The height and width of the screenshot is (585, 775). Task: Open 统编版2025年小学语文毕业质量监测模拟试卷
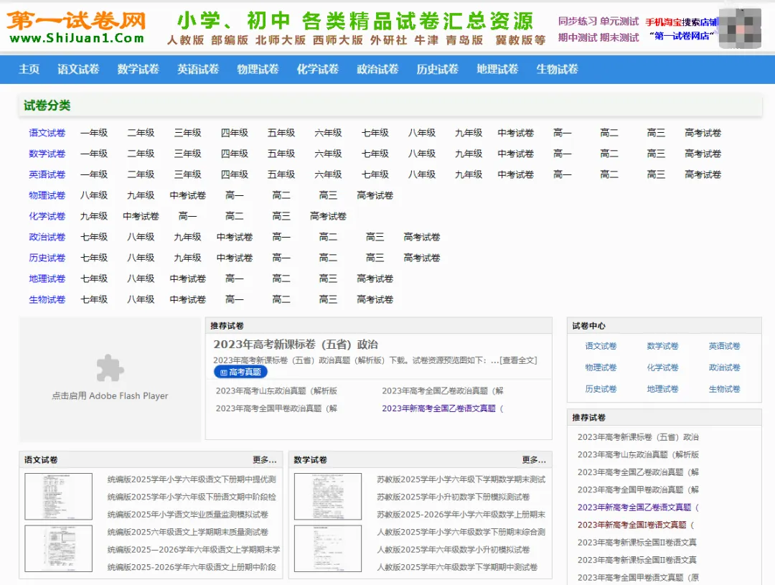coord(188,514)
